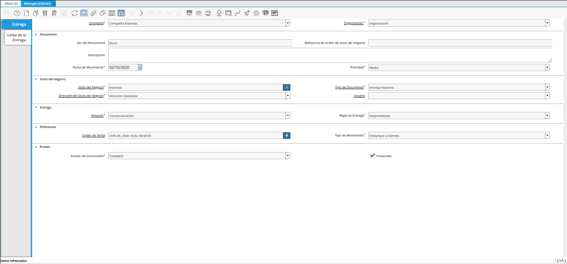
Task: Open the Find records magnifier icon
Action: (84, 13)
